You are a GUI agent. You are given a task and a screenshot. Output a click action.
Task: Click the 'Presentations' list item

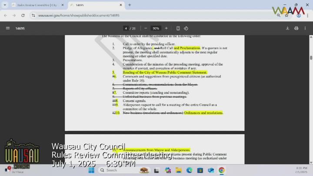133,60
